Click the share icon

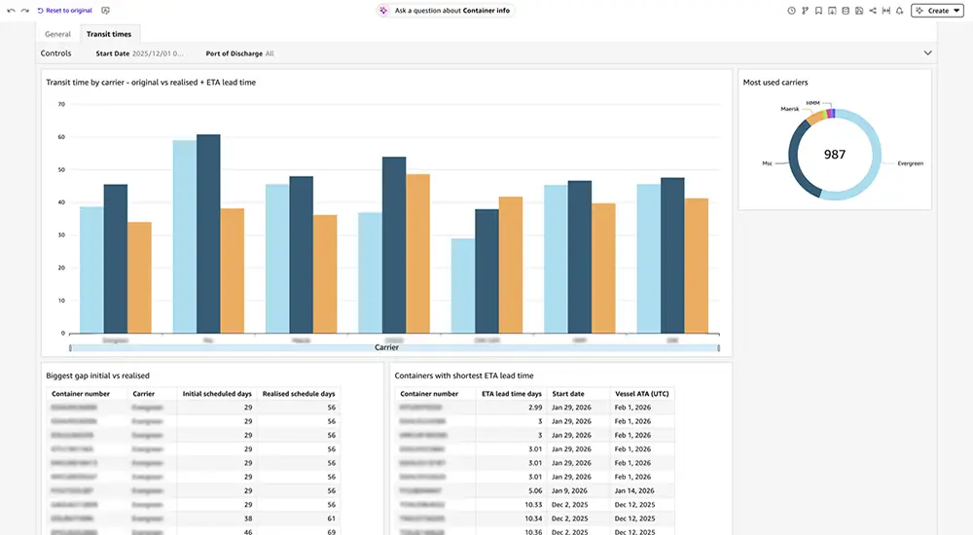(873, 11)
